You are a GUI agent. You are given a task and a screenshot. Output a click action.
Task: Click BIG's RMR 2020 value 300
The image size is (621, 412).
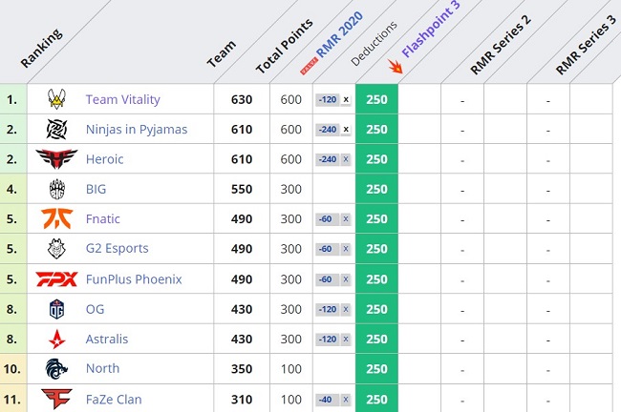tap(291, 189)
